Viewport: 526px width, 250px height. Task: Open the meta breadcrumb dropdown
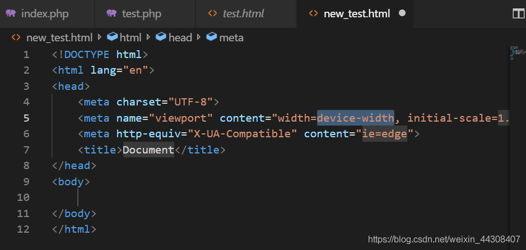pos(231,38)
